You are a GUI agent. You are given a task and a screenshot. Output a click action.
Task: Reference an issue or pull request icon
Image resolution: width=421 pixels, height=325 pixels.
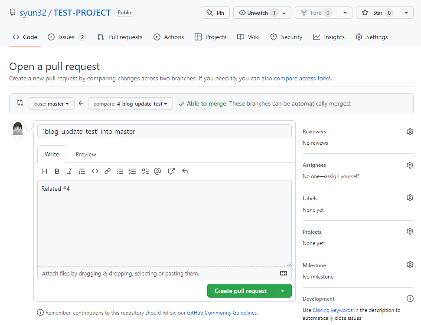click(171, 171)
